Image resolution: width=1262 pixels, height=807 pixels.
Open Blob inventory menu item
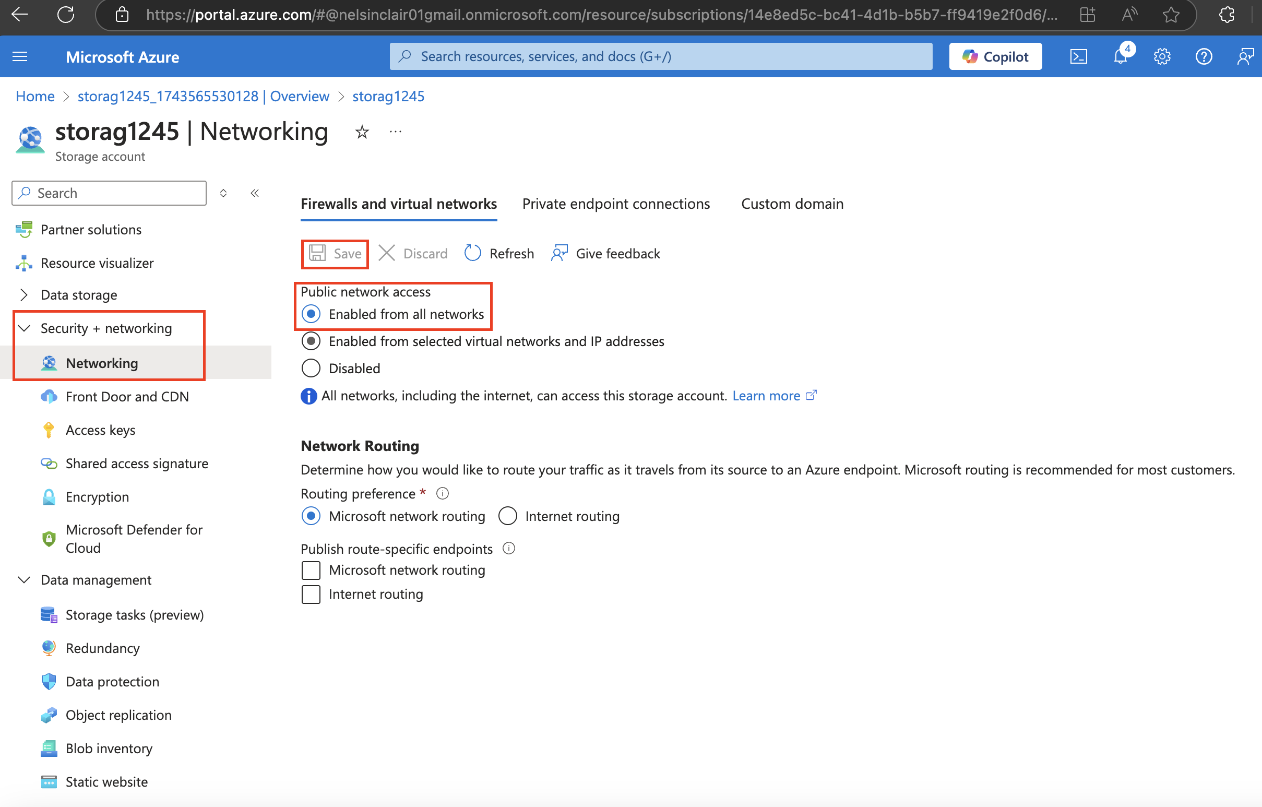109,749
